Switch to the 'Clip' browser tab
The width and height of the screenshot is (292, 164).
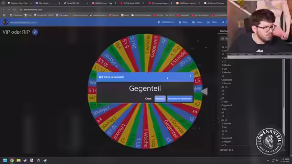[x=47, y=3]
